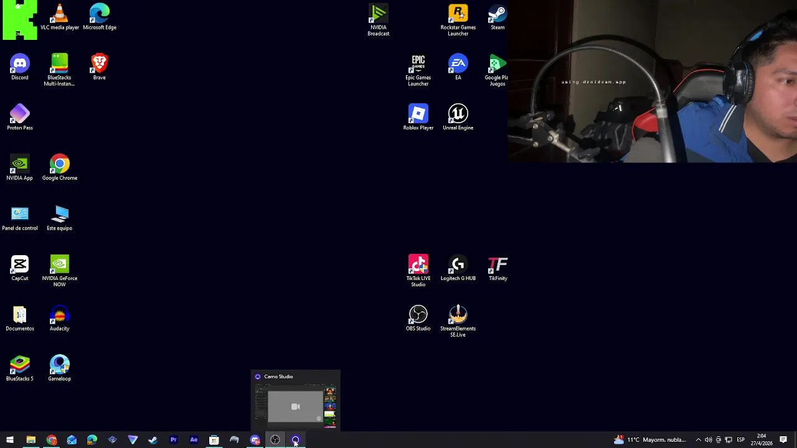The height and width of the screenshot is (448, 797).
Task: Select the Unreal Engine desktop icon
Action: [458, 117]
